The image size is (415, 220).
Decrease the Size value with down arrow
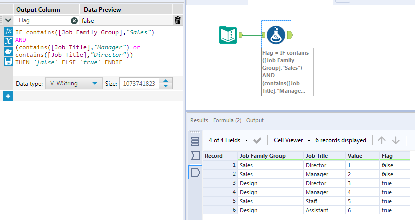[x=166, y=86]
